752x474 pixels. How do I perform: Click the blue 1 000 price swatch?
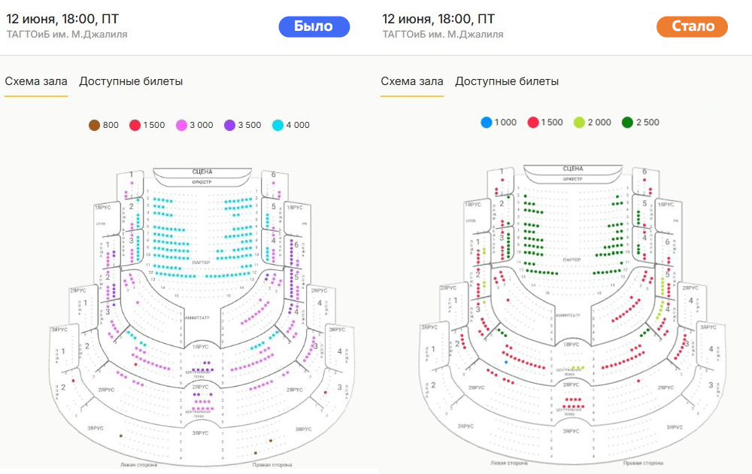(x=487, y=123)
